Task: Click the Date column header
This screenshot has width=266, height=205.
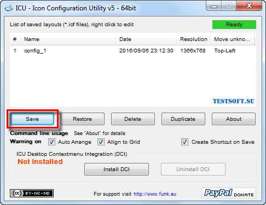Action: click(146, 39)
